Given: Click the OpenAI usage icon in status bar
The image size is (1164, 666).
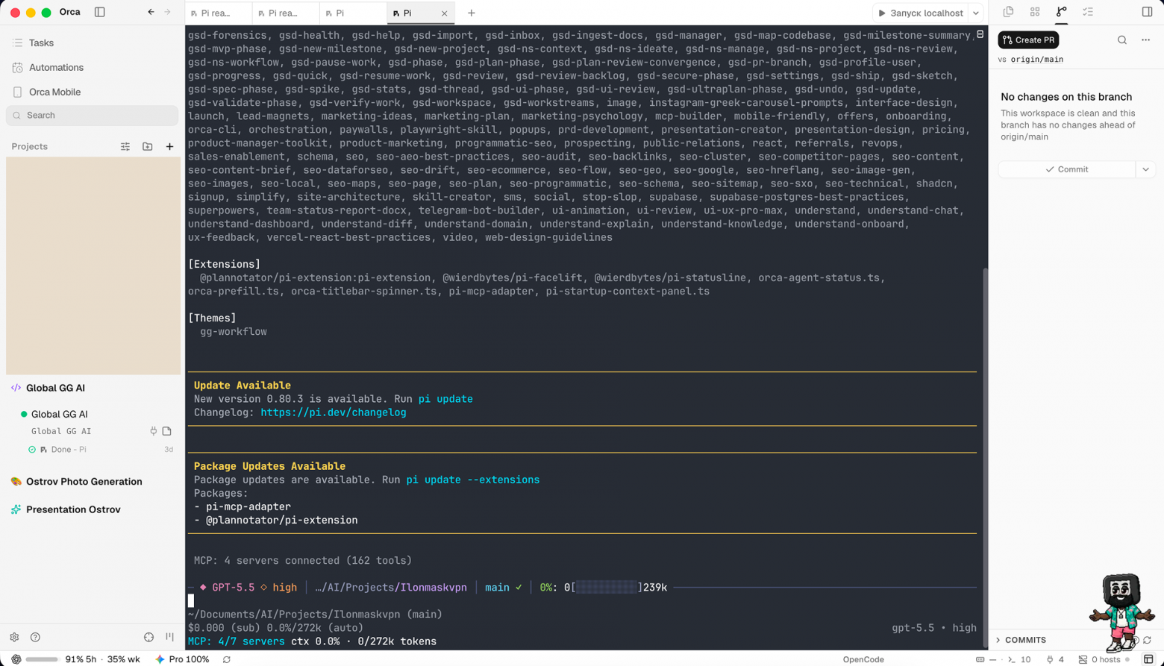Looking at the screenshot, I should 16,659.
